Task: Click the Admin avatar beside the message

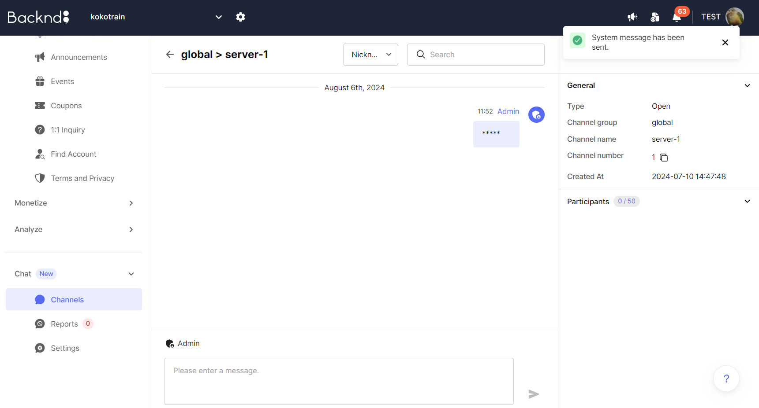Action: pyautogui.click(x=536, y=115)
